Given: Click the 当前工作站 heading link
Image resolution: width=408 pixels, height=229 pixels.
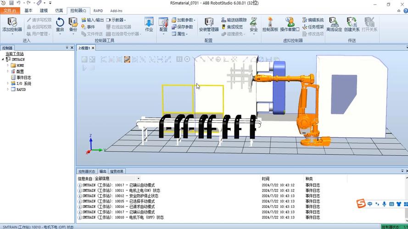Looking at the screenshot, I should coord(15,54).
